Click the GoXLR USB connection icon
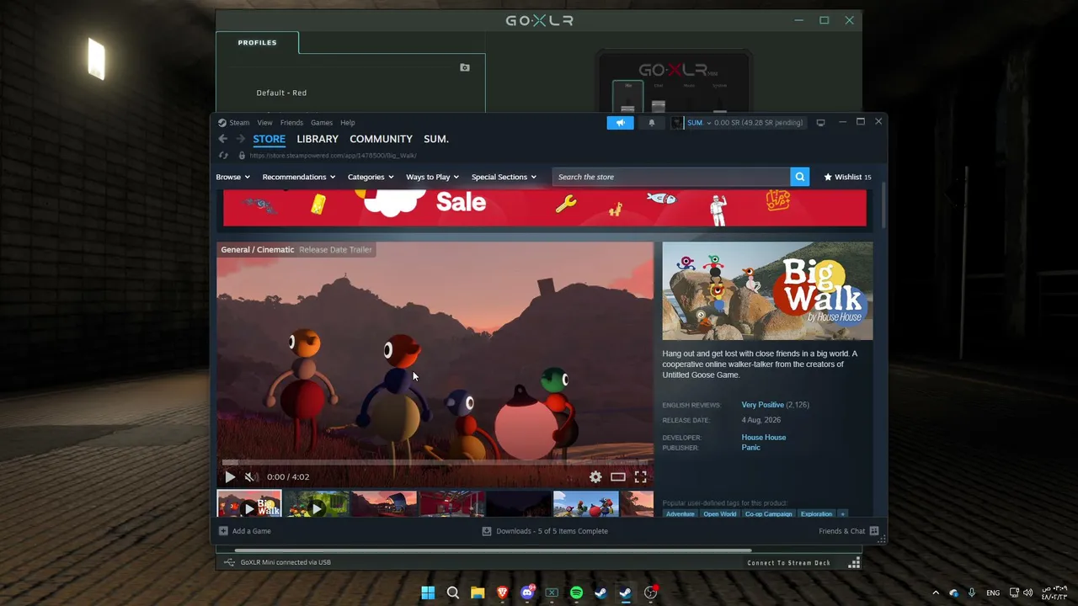1078x606 pixels. [229, 562]
